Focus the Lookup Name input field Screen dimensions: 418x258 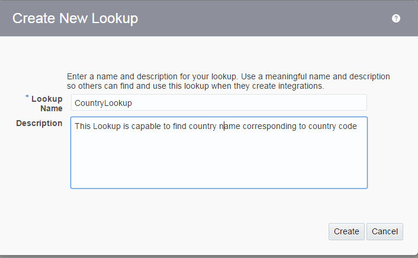219,102
